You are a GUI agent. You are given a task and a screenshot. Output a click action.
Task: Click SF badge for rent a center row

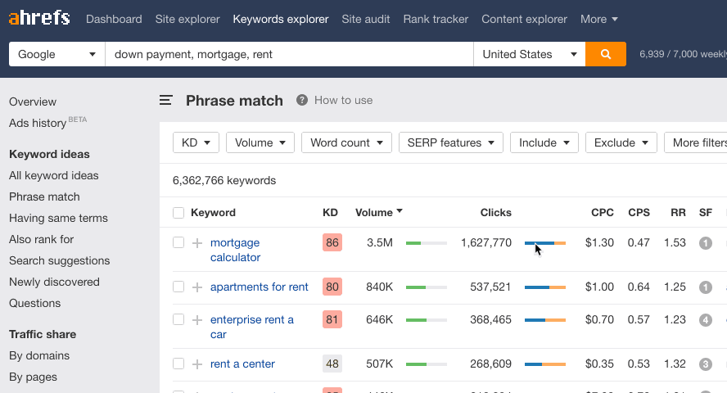[706, 364]
